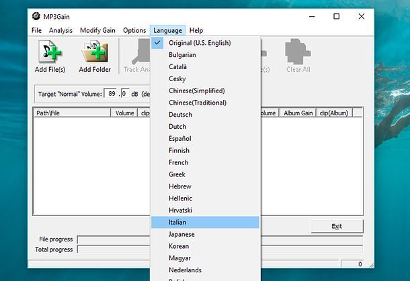
Task: Switch interface to Español
Action: 205,139
